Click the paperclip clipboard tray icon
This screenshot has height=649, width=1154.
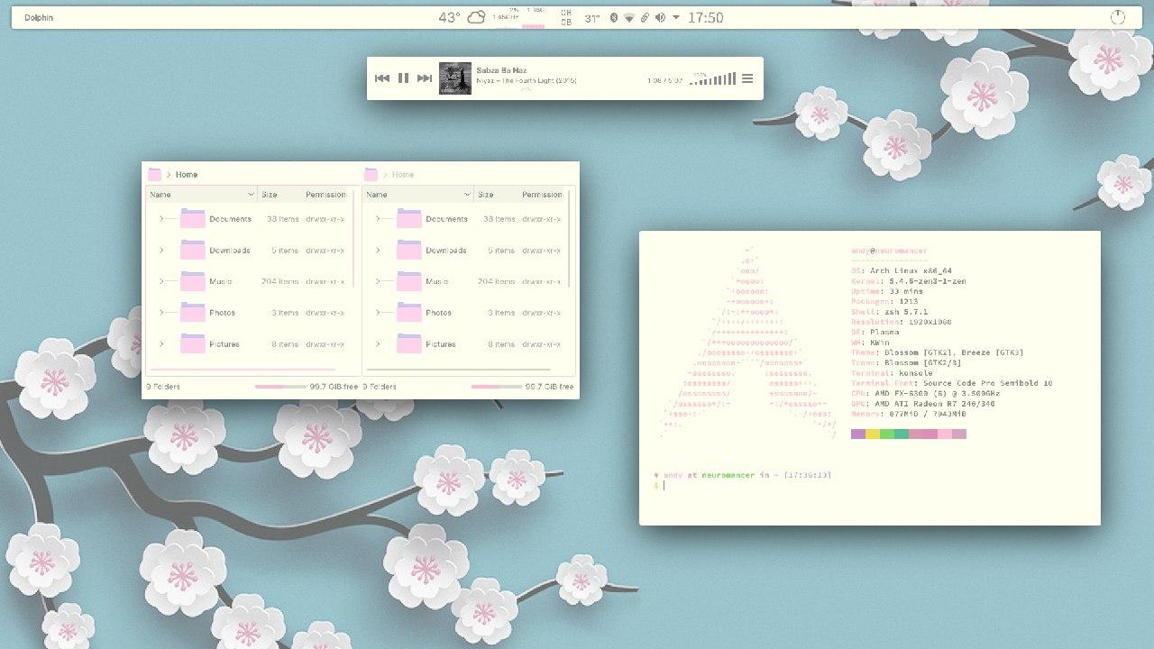(645, 17)
